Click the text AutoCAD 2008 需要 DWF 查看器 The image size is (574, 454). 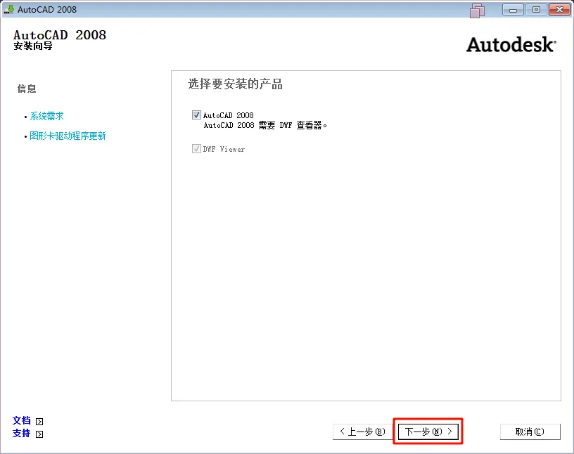(x=265, y=126)
